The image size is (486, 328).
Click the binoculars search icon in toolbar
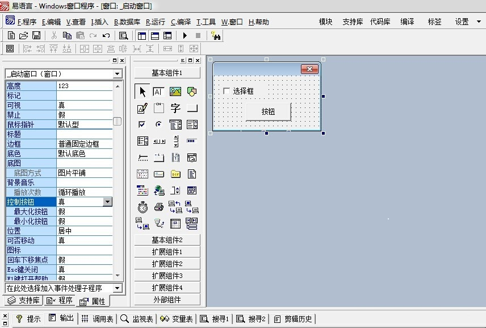tap(216, 35)
